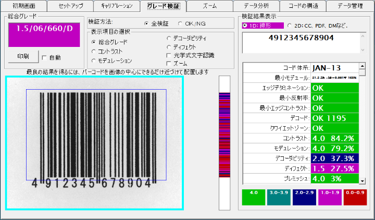Click the 最小モデュール value cell
The image size is (375, 220).
[x=335, y=78]
